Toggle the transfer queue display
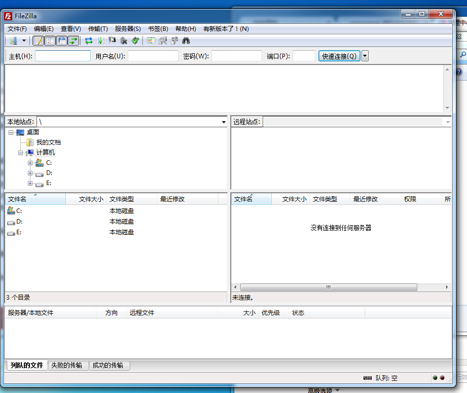467x393 pixels. coord(74,41)
